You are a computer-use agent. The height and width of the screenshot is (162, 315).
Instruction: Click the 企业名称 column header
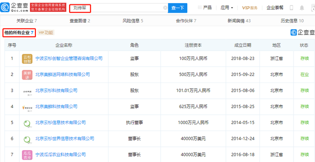point(64,45)
